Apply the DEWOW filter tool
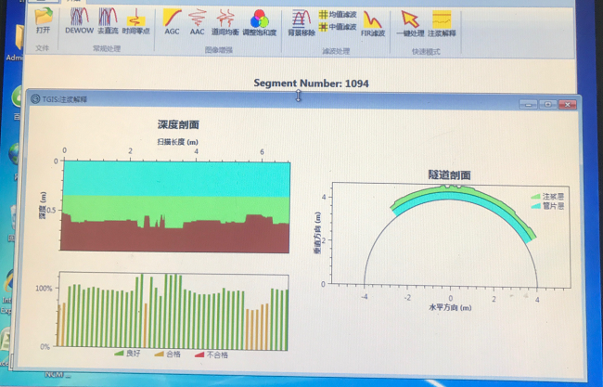The image size is (603, 387). [79, 19]
